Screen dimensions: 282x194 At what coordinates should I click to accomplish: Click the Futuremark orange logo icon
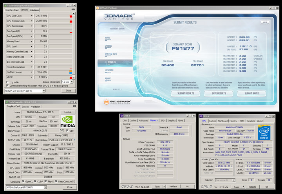pos(106,102)
